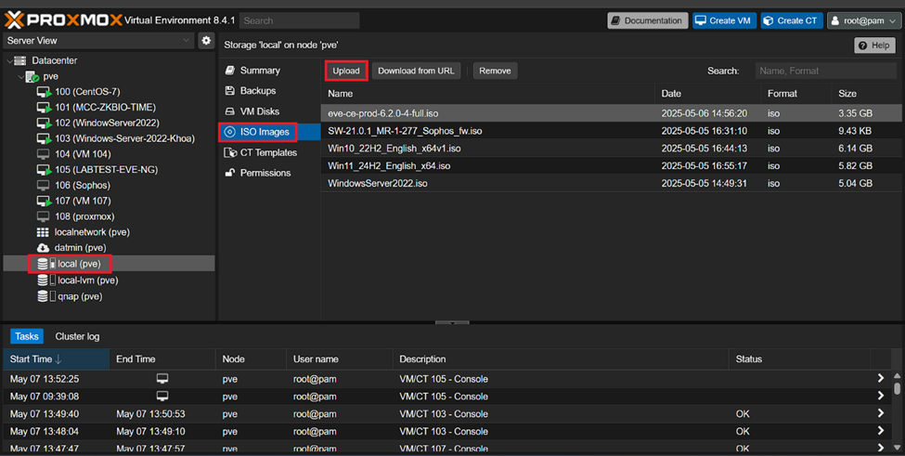
Task: Open the VM Disks panel
Action: pyautogui.click(x=259, y=111)
